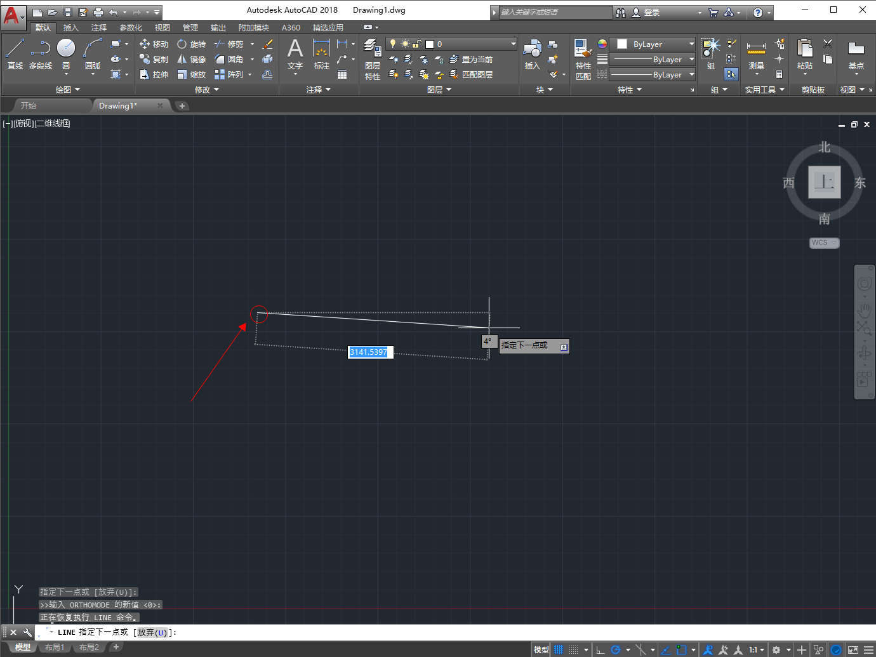876x657 pixels.
Task: Click the Plot (print) icon in quick access toolbar
Action: tap(98, 12)
